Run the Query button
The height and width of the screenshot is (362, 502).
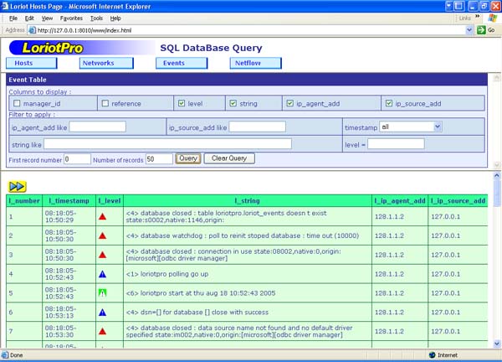[188, 158]
